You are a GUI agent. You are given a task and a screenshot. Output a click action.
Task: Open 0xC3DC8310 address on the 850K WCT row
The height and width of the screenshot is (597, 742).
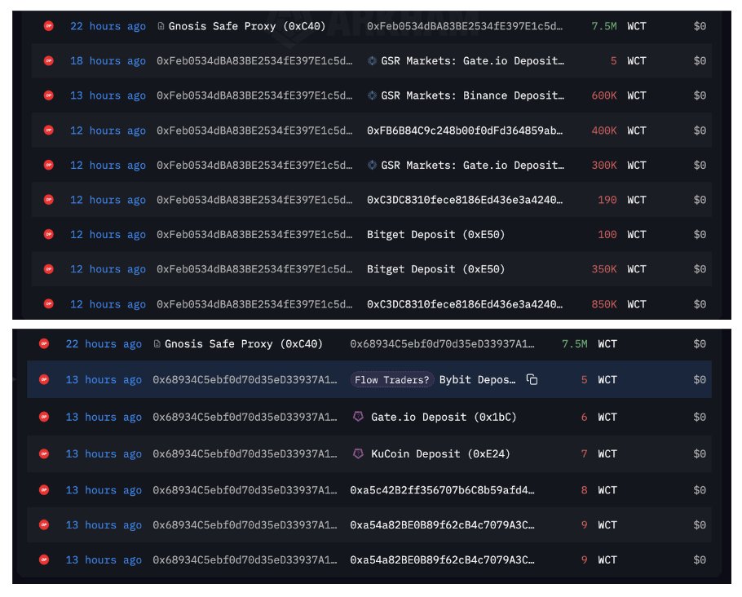[x=465, y=304]
